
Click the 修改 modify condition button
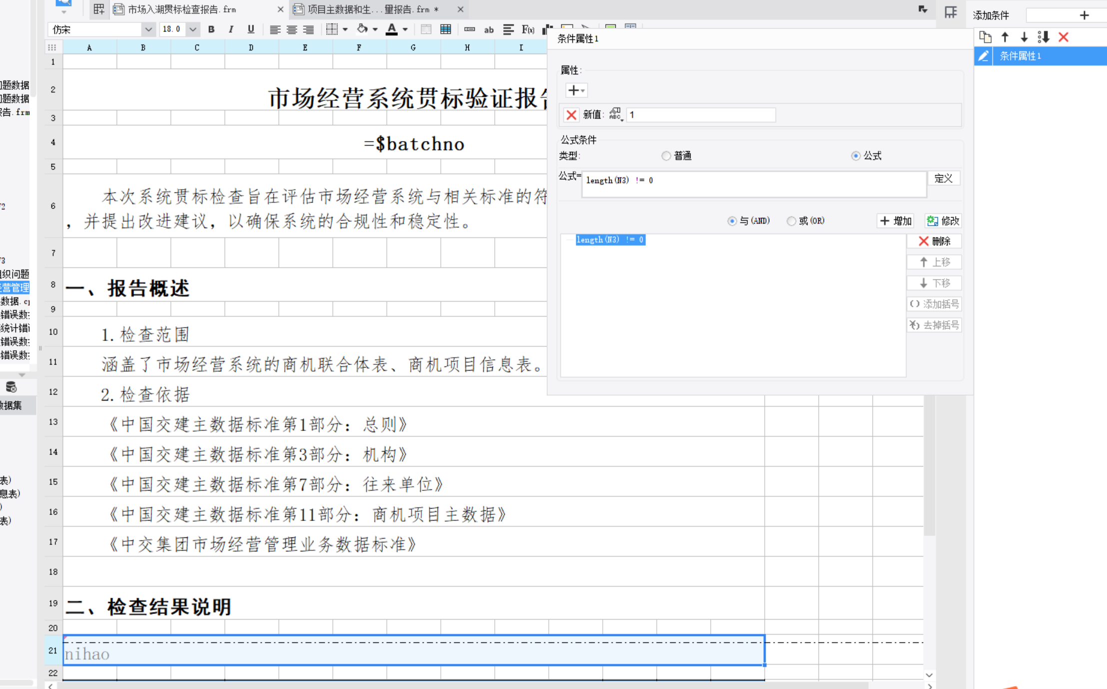(x=943, y=221)
